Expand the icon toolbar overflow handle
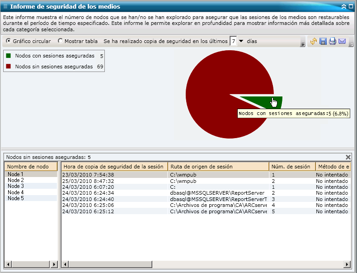This screenshot has height=273, width=357. tap(351, 44)
